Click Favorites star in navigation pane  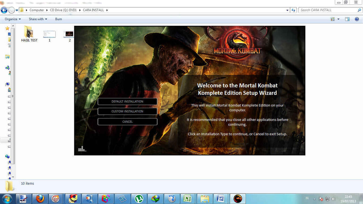(x=7, y=28)
